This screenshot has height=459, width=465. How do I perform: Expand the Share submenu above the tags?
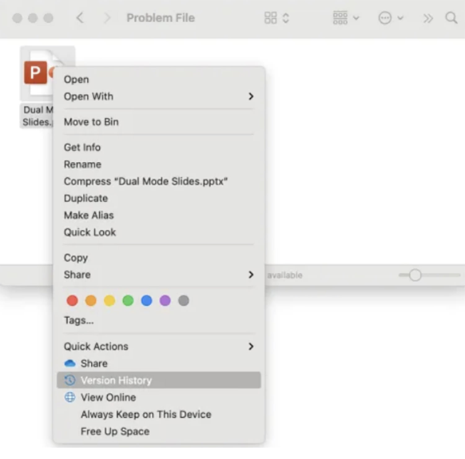159,275
